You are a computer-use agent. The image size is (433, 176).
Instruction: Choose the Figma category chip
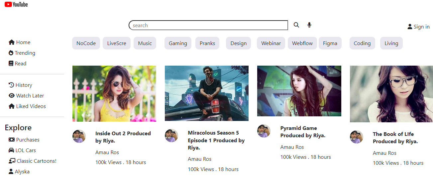pyautogui.click(x=330, y=43)
